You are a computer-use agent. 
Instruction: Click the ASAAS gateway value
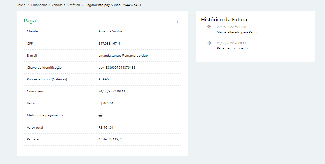[x=104, y=79]
